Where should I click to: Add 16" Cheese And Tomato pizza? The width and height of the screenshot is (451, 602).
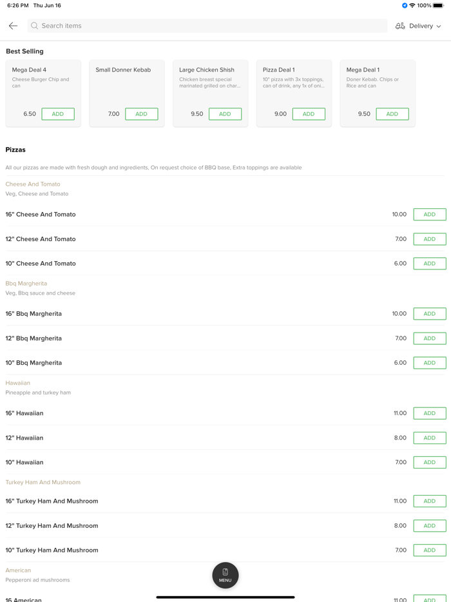(429, 215)
